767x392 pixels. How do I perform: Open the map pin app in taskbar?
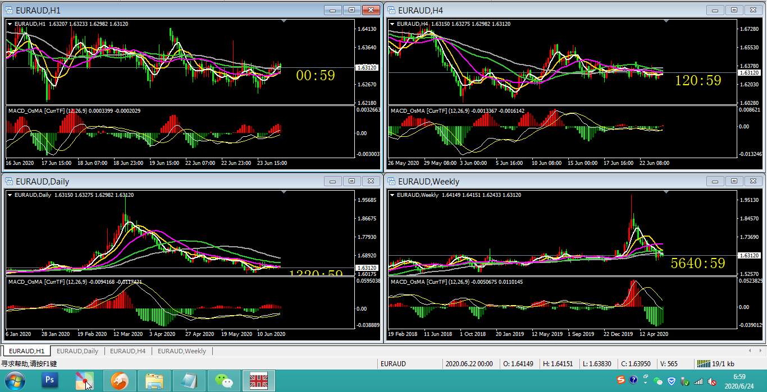pyautogui.click(x=85, y=381)
